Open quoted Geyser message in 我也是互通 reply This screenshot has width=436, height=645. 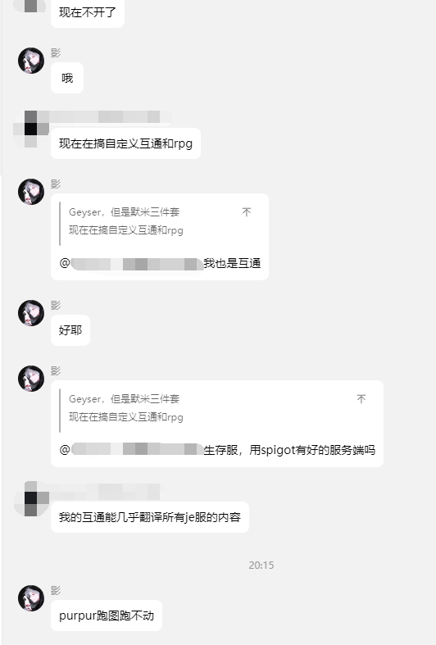[x=125, y=221]
